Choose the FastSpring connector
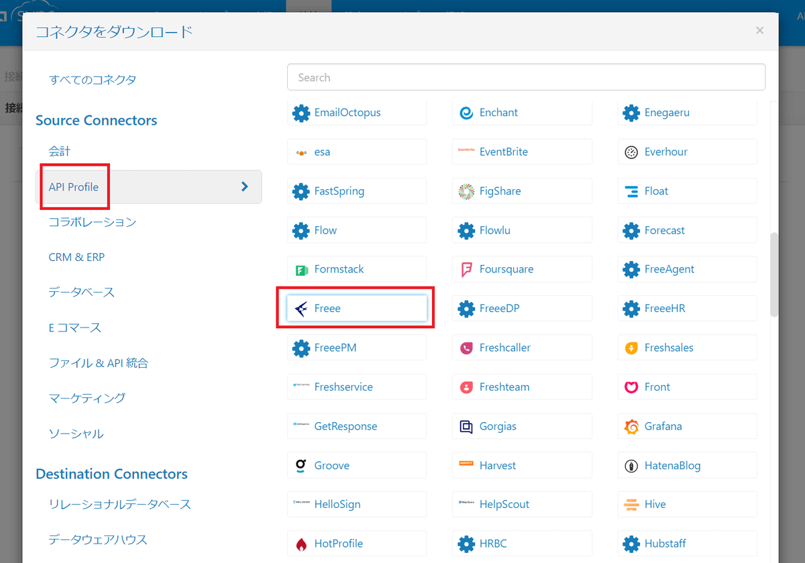 (357, 191)
